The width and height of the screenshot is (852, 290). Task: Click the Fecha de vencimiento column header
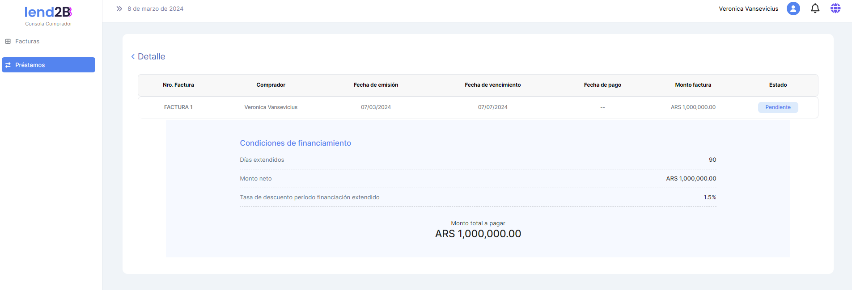coord(492,85)
